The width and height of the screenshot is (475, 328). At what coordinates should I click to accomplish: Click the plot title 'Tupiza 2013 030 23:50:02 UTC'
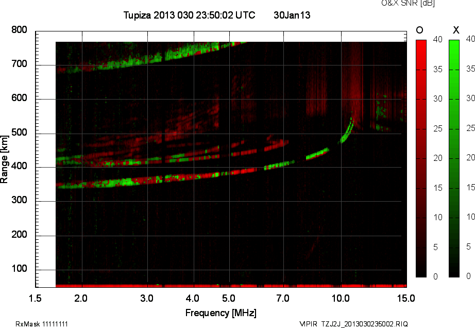click(x=190, y=15)
